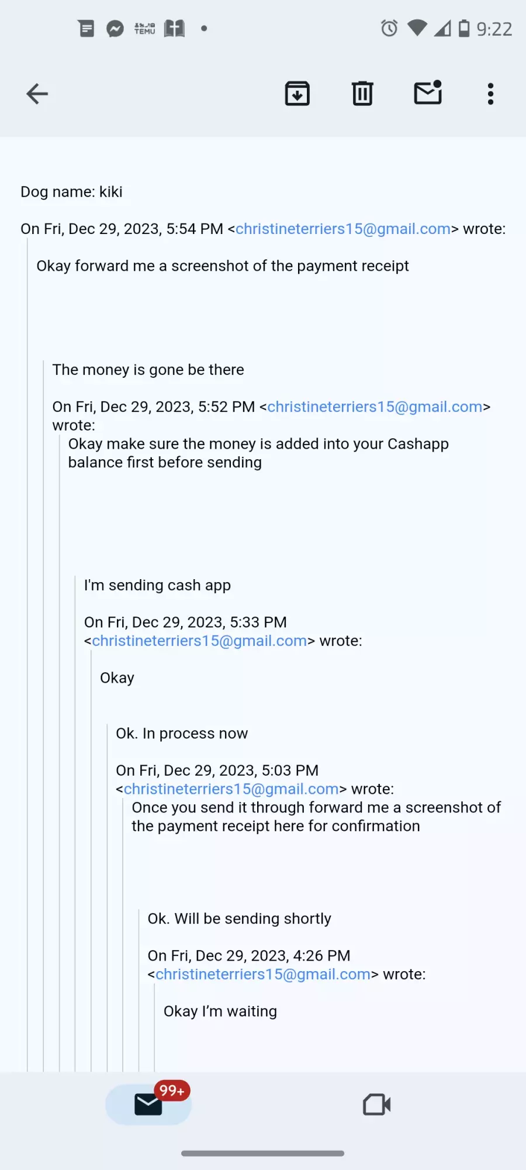Open the three-dot overflow menu

(x=490, y=94)
